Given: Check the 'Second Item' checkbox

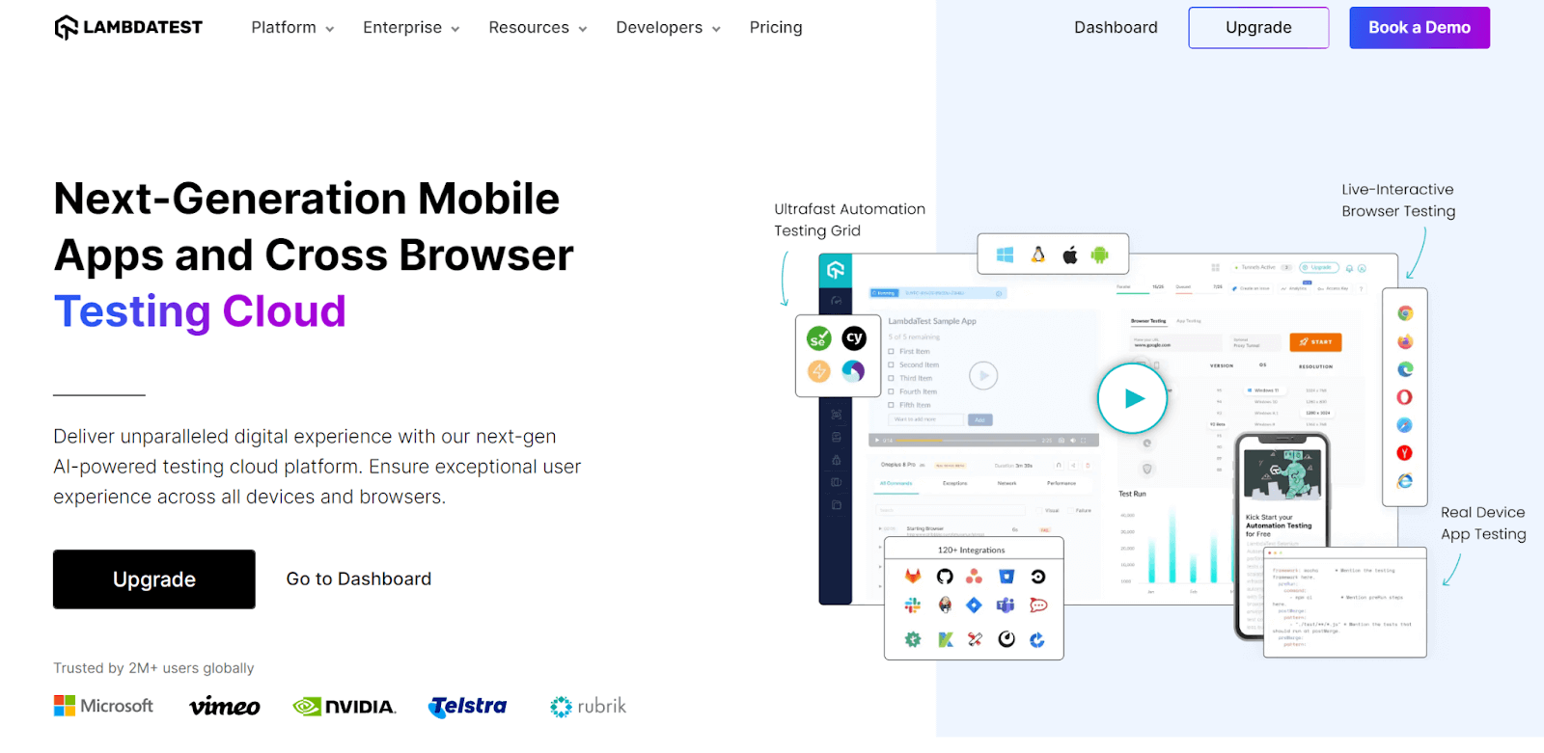Looking at the screenshot, I should point(892,365).
